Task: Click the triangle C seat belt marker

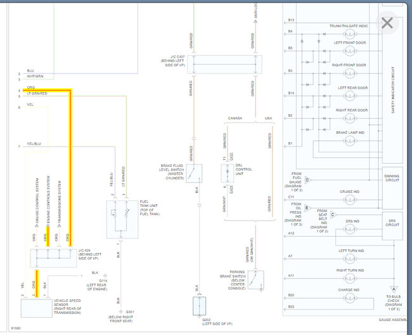Action: (333, 215)
